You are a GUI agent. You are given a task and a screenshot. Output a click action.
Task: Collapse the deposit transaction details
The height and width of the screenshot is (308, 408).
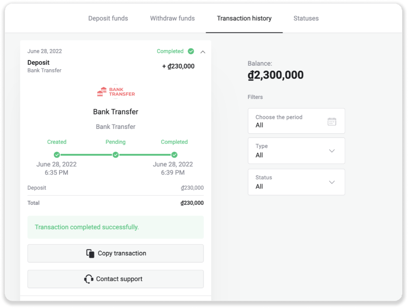click(203, 52)
